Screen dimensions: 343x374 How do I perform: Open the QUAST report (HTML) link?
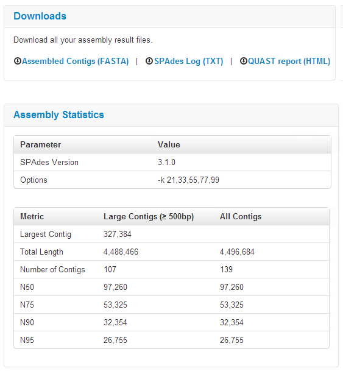click(x=289, y=62)
